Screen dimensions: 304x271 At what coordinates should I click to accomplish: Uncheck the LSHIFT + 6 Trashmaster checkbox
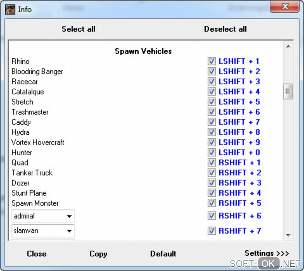[212, 112]
